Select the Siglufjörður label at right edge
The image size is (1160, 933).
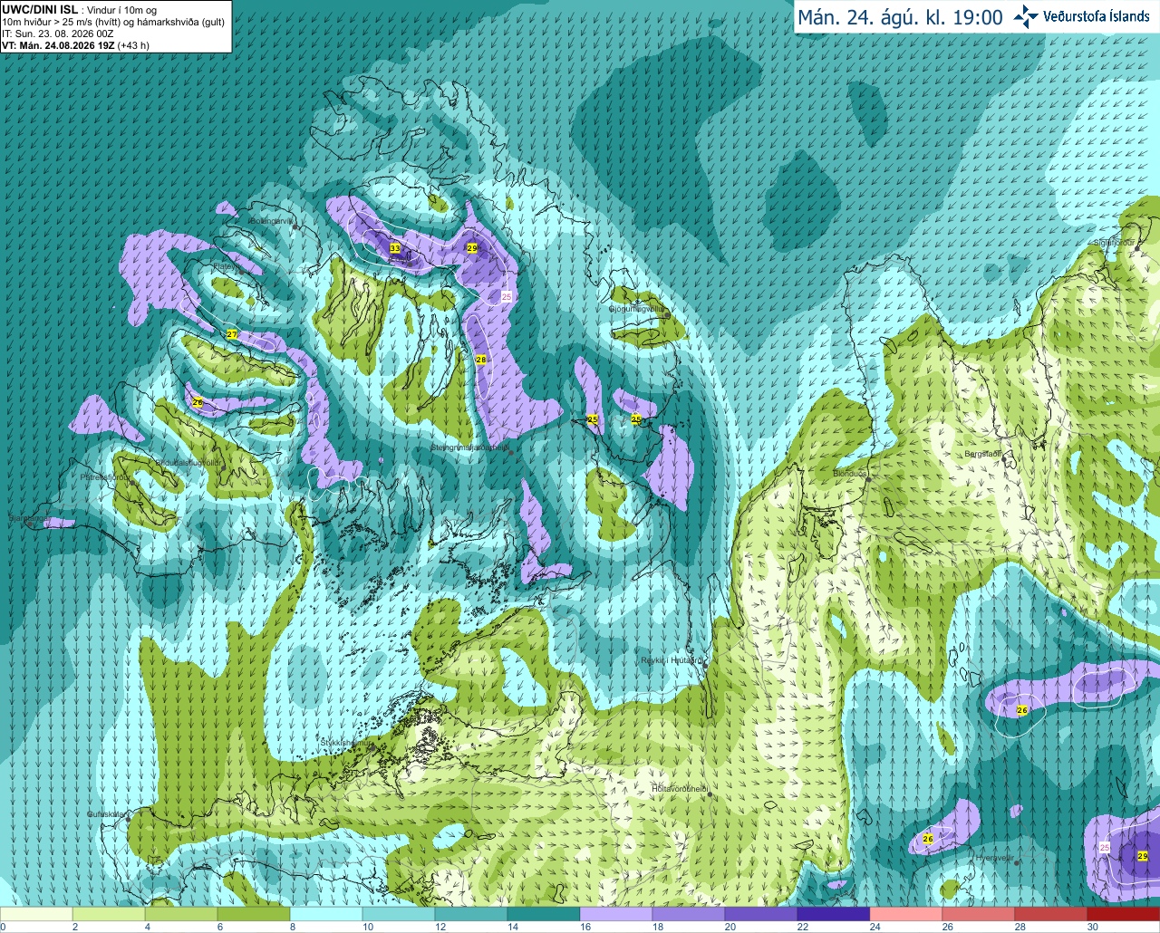(x=1115, y=242)
